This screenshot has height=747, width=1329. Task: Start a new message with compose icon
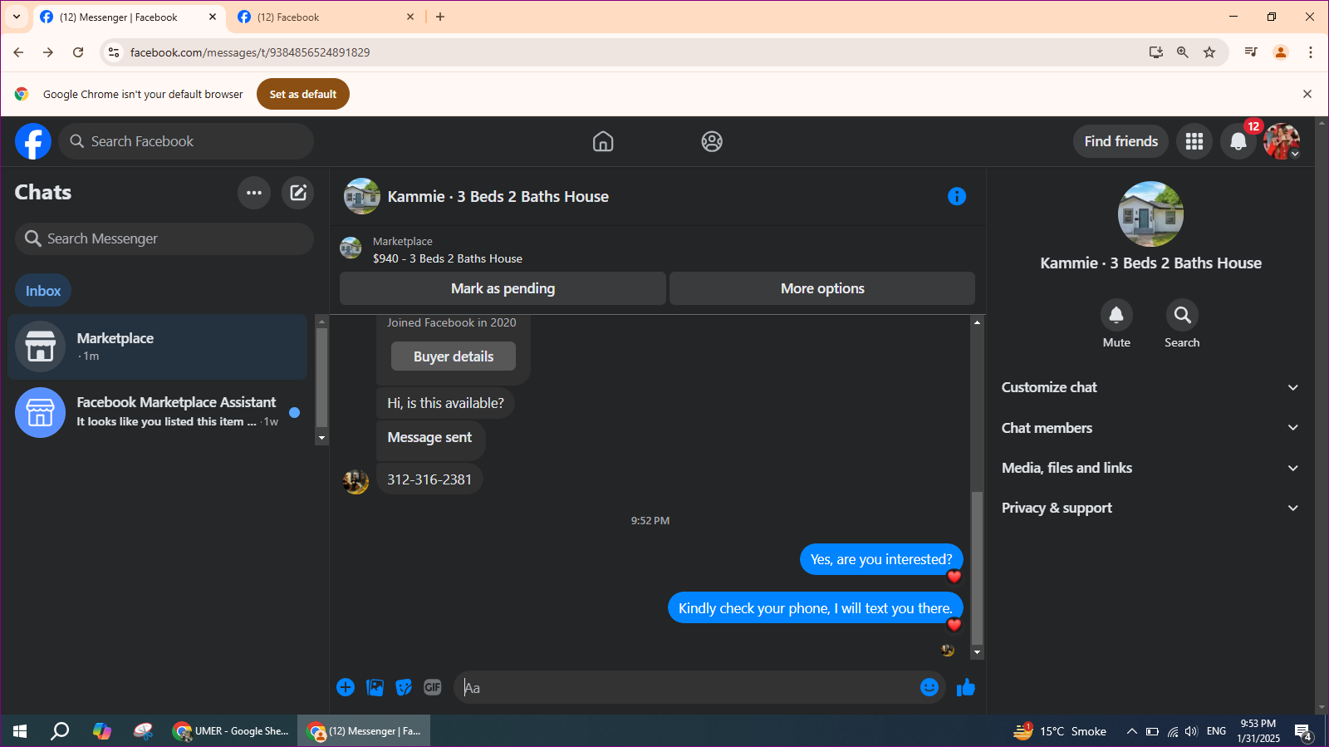click(298, 193)
